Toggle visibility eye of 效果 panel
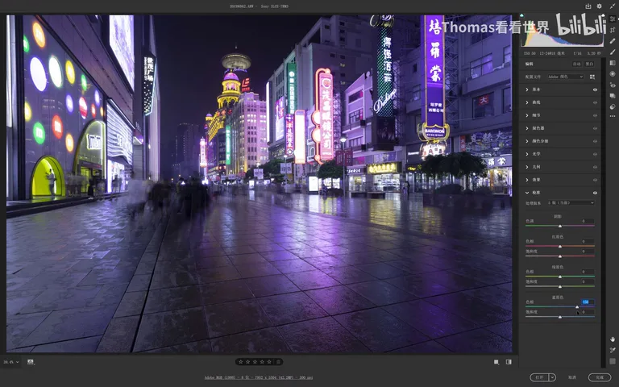619x387 pixels. pyautogui.click(x=595, y=180)
